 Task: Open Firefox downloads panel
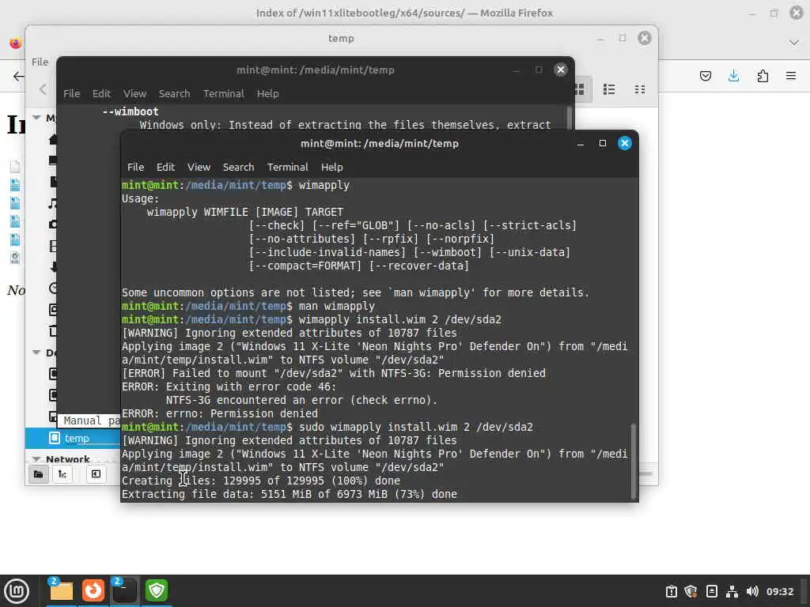(x=733, y=77)
